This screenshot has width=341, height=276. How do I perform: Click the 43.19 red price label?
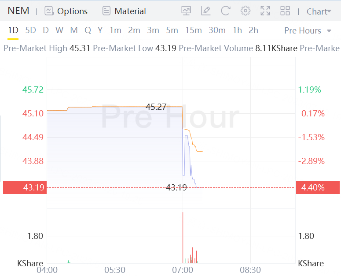tap(24, 187)
